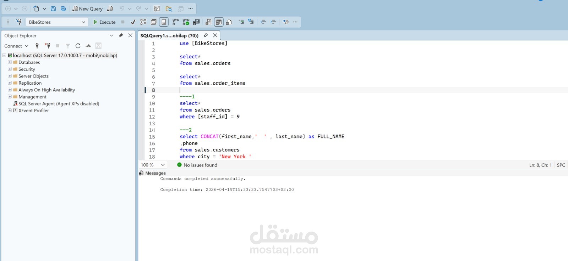568x261 pixels.
Task: Expand the Replication node
Action: tap(10, 83)
